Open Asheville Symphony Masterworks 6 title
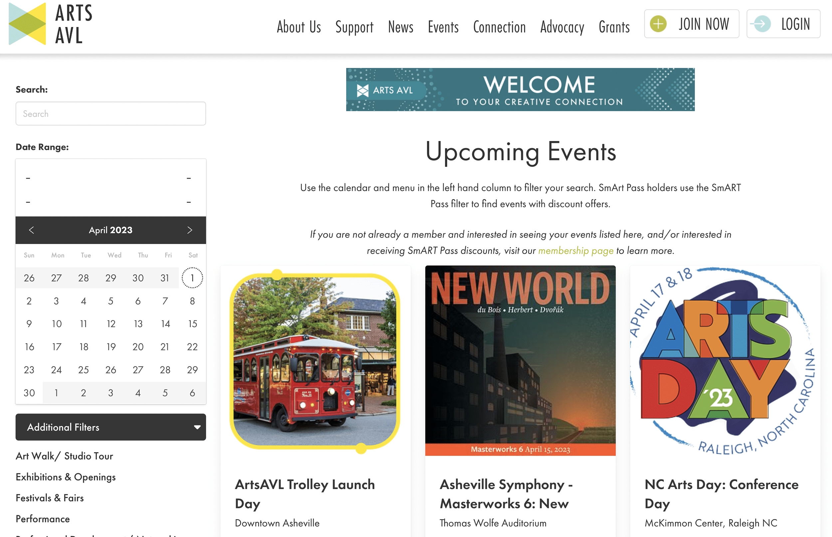Screen dimensions: 832x537 tap(506, 494)
